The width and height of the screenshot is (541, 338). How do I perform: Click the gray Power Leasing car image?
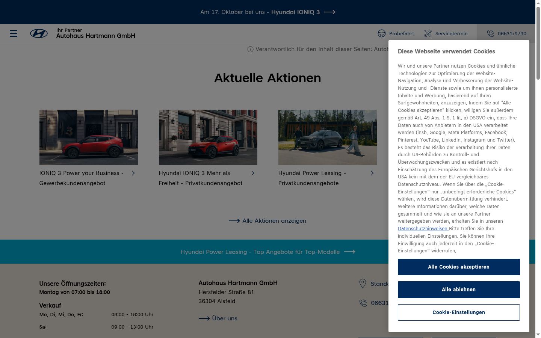[328, 137]
